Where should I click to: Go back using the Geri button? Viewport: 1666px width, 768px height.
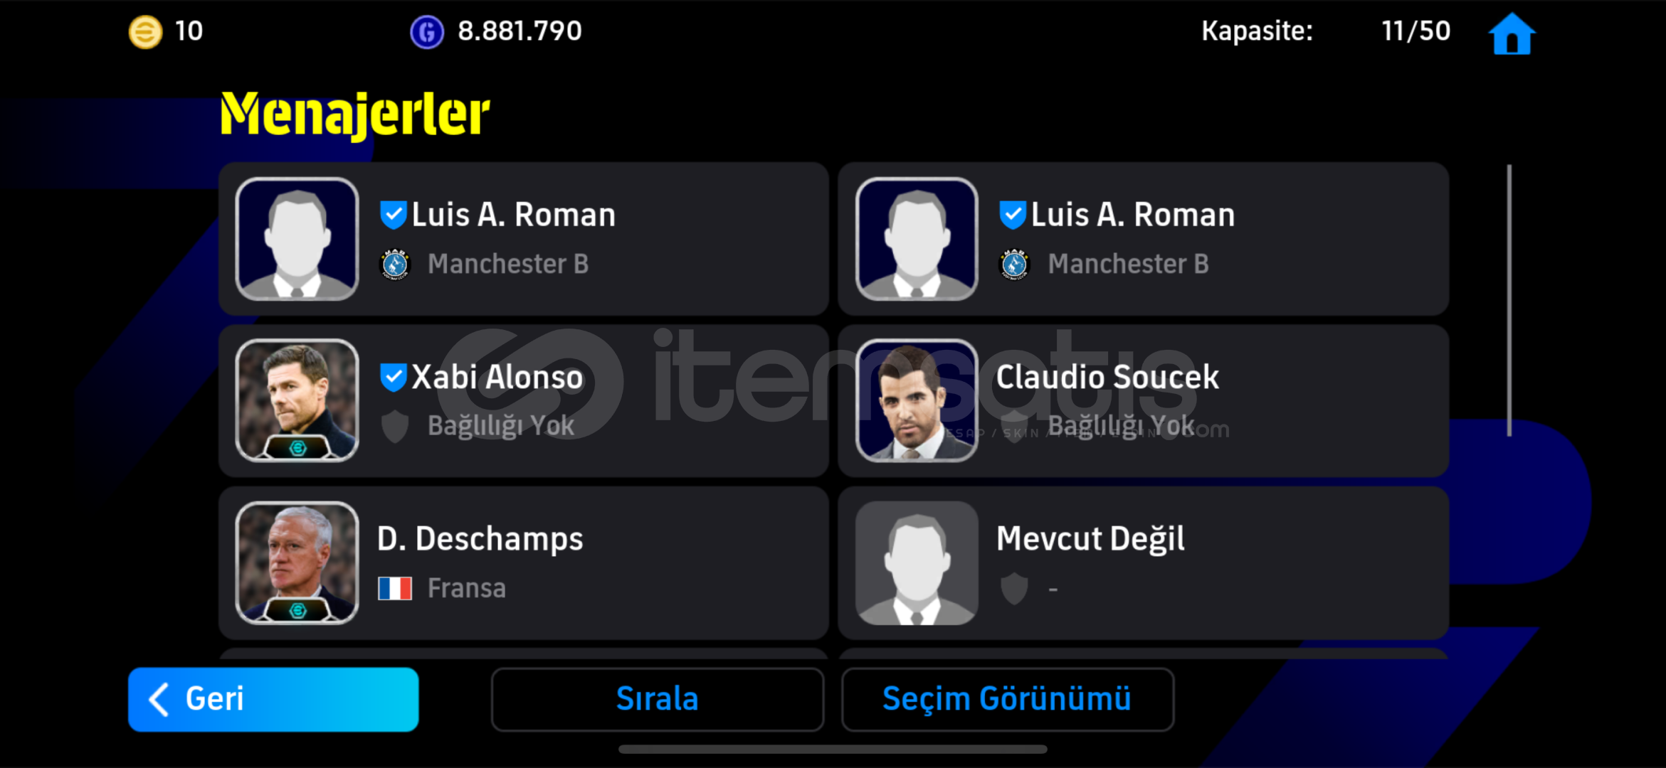tap(273, 699)
